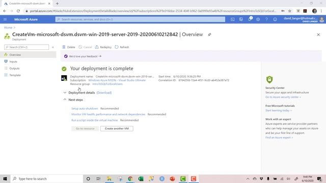Open the david_langer account menu
This screenshot has height=183, width=326.
pyautogui.click(x=304, y=19)
